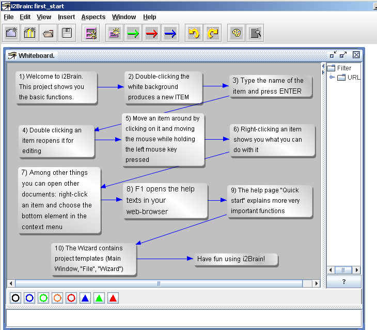The width and height of the screenshot is (377, 330).
Task: Collapse side panel using splitter left arrow
Action: click(x=323, y=66)
